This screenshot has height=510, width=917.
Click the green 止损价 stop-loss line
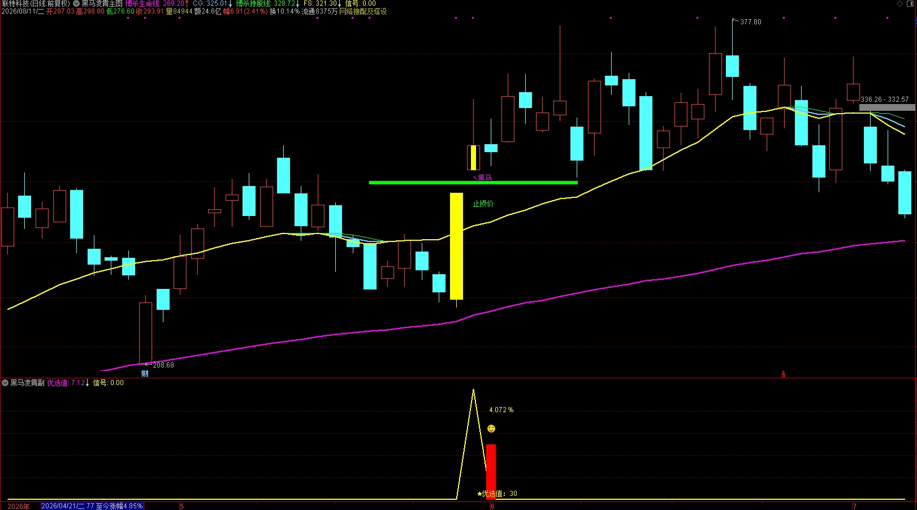[473, 183]
